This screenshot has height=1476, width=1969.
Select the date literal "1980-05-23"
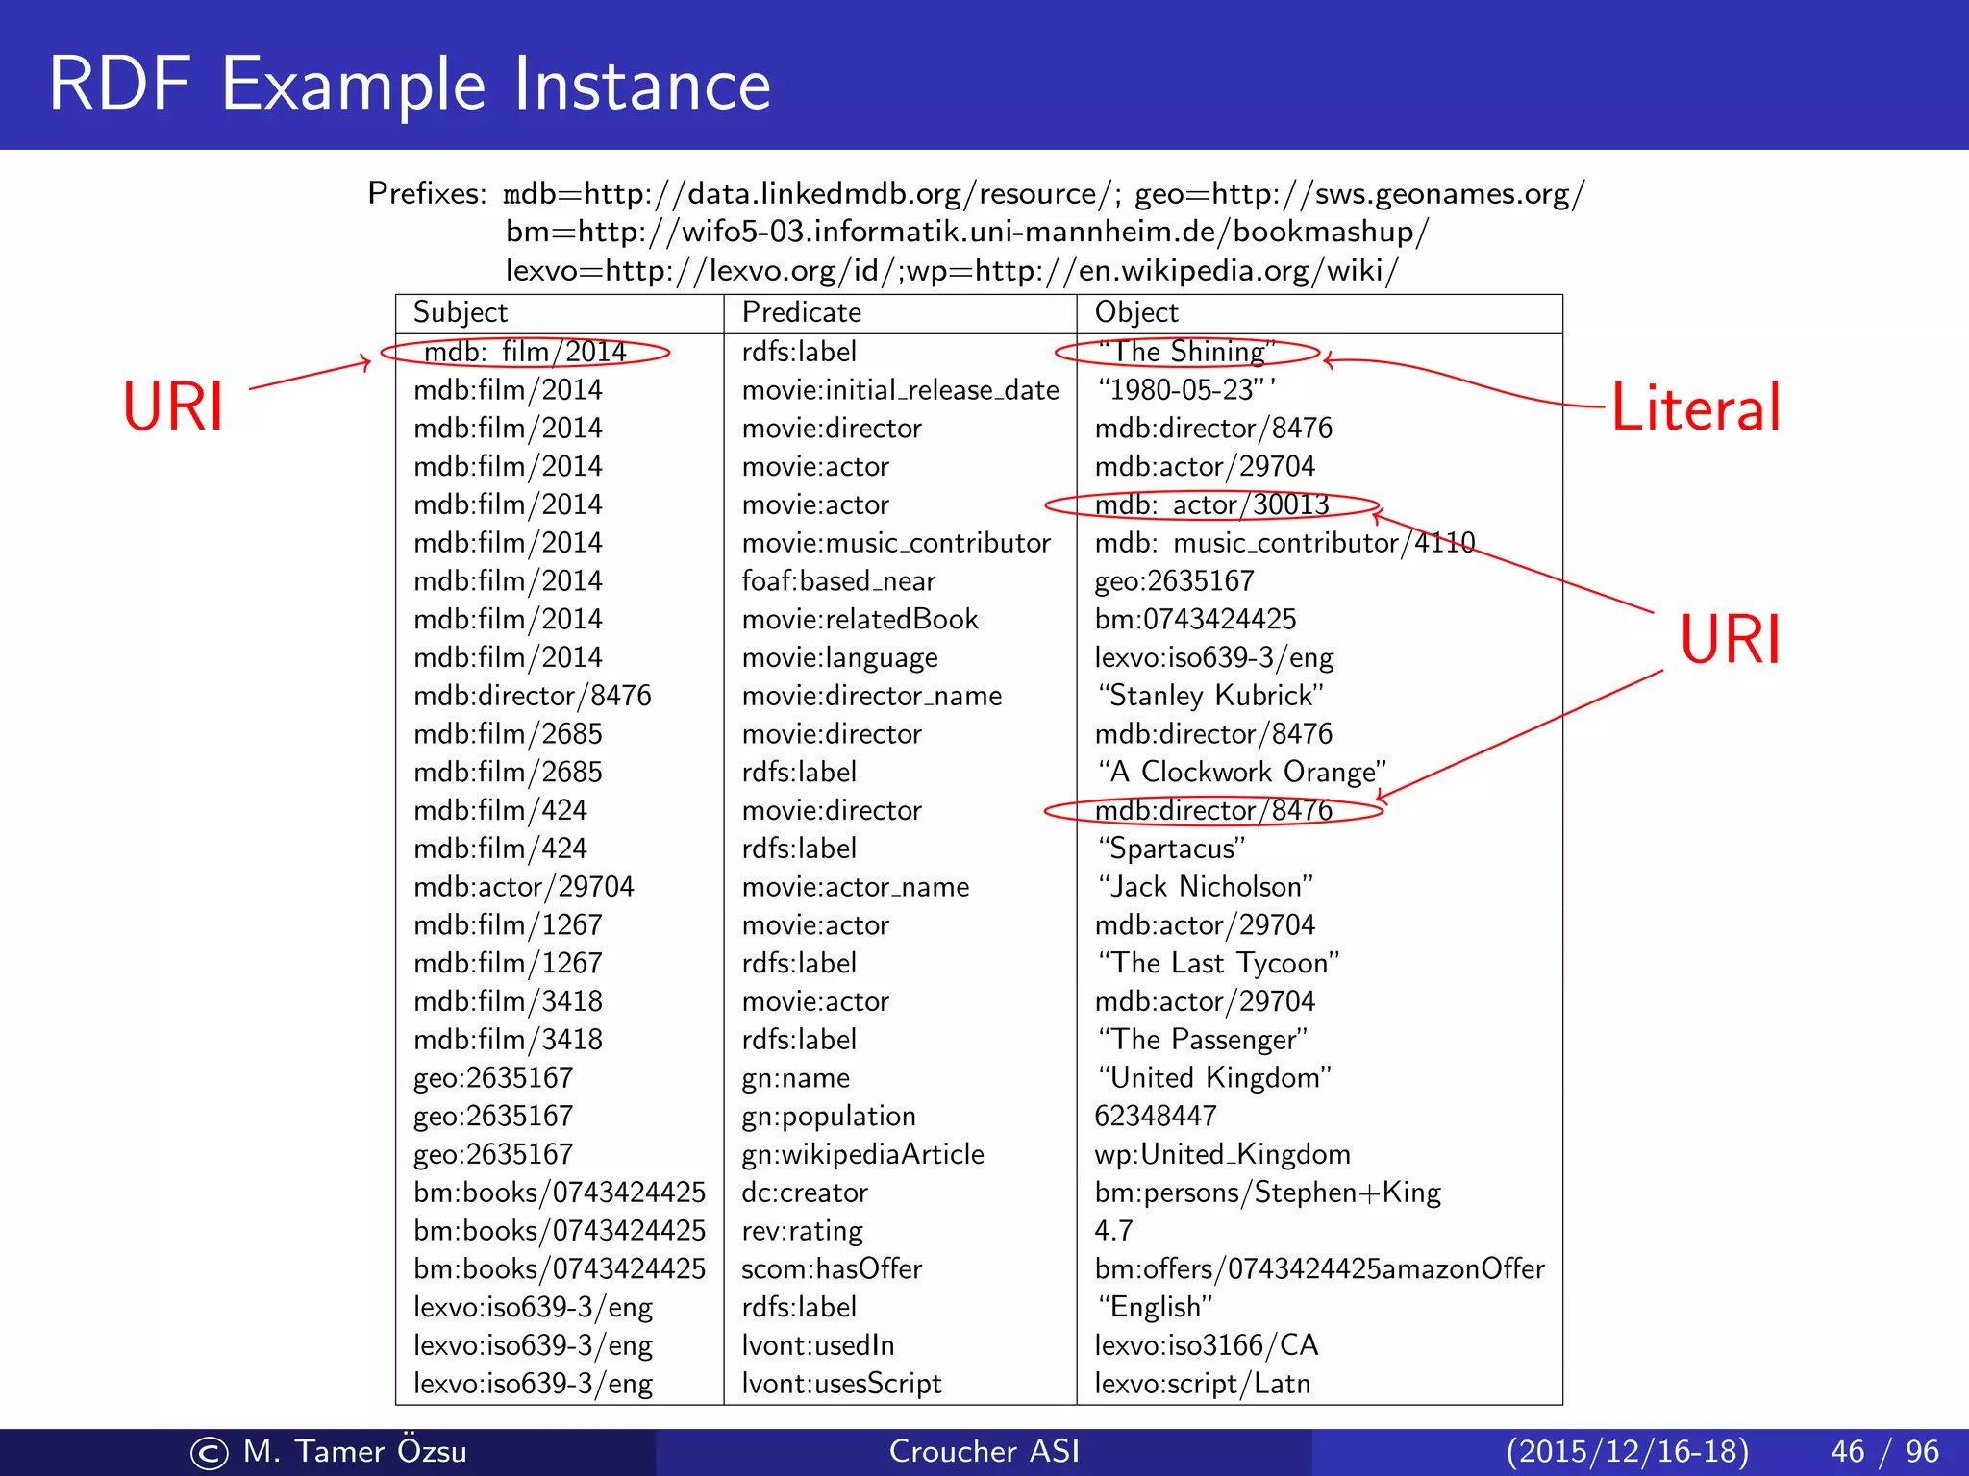1186,390
